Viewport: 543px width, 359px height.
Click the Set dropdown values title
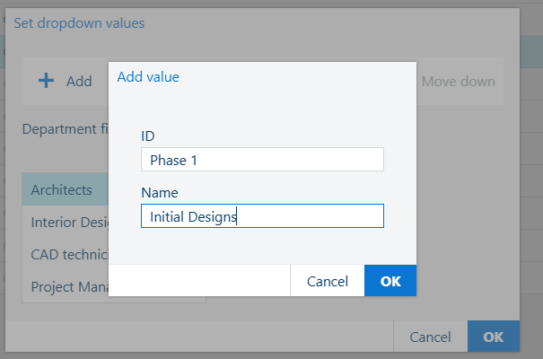(x=79, y=23)
